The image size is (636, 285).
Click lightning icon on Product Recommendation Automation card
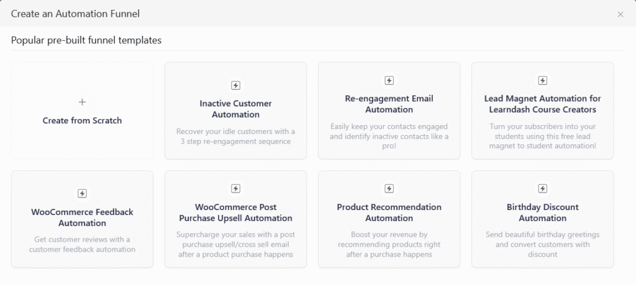click(x=389, y=188)
